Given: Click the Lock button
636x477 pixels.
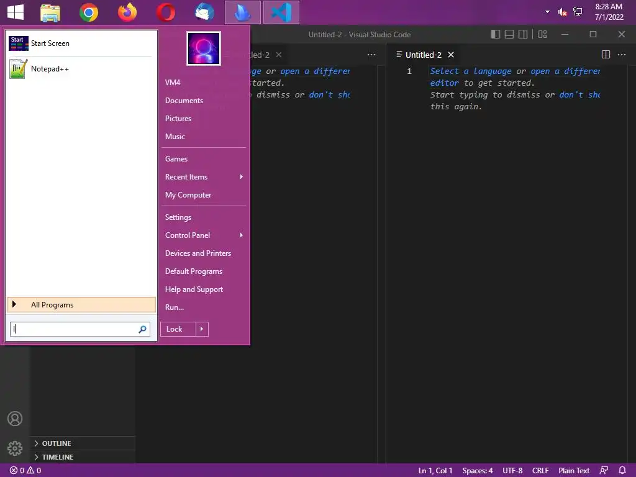Looking at the screenshot, I should 178,329.
